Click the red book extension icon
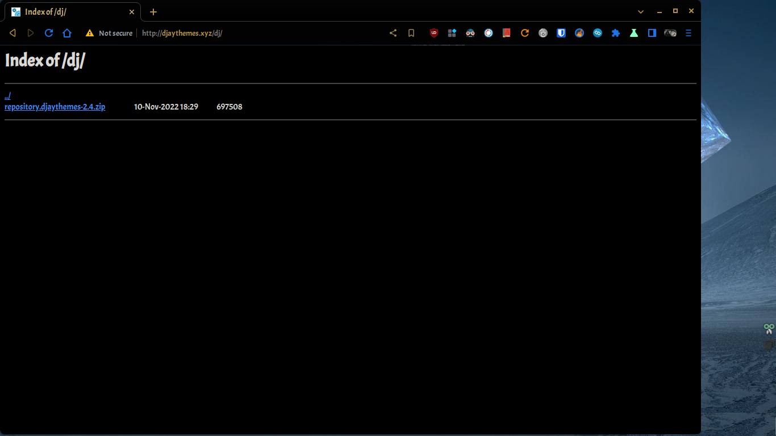The height and width of the screenshot is (436, 776). tap(507, 33)
